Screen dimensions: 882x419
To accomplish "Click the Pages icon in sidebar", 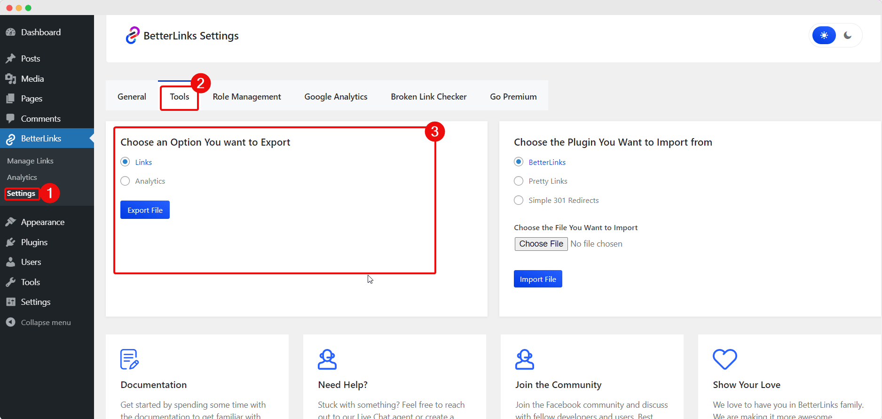I will tap(10, 99).
